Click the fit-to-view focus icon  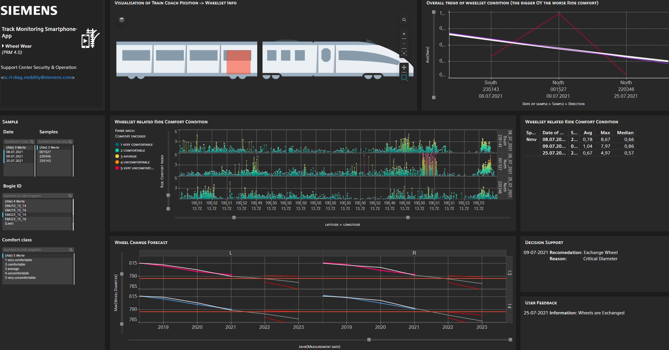pos(404,53)
